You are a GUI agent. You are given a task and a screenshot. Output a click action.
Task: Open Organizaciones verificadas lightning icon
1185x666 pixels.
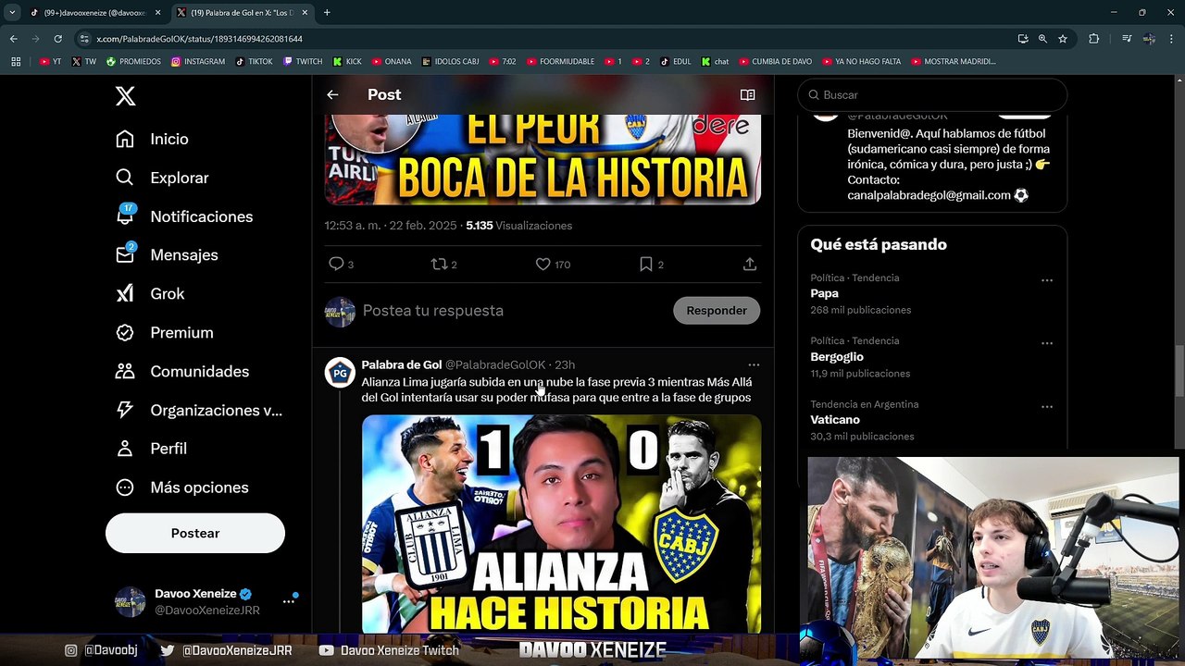pyautogui.click(x=125, y=410)
